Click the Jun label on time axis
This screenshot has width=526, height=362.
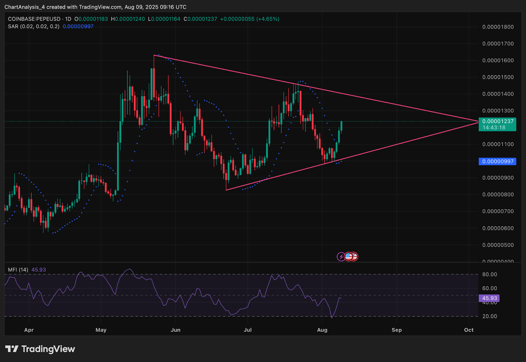pyautogui.click(x=176, y=330)
